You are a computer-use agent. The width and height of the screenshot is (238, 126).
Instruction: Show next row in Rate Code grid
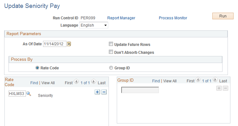pyautogui.click(x=94, y=82)
